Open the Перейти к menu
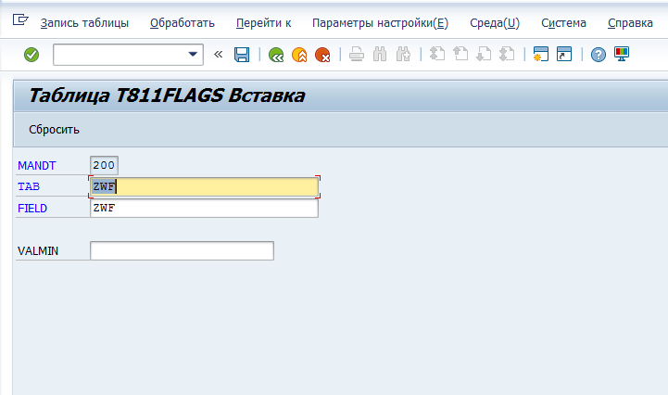 [264, 23]
